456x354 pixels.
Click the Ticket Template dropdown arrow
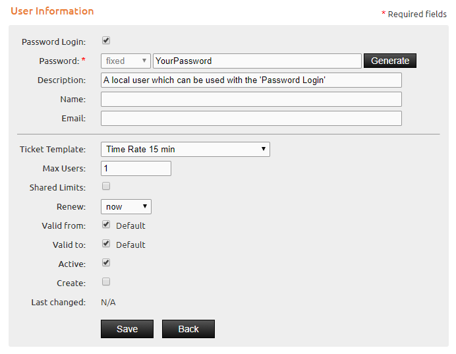tap(263, 149)
